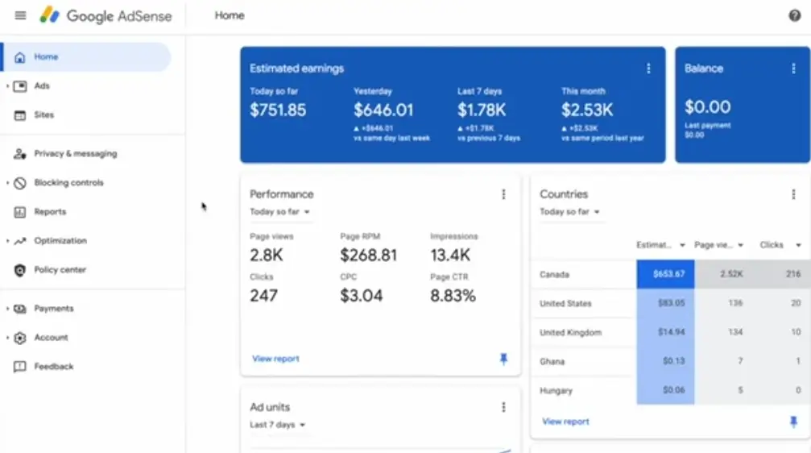Click the Ads icon in sidebar
Screen dimensions: 811x453
(19, 86)
